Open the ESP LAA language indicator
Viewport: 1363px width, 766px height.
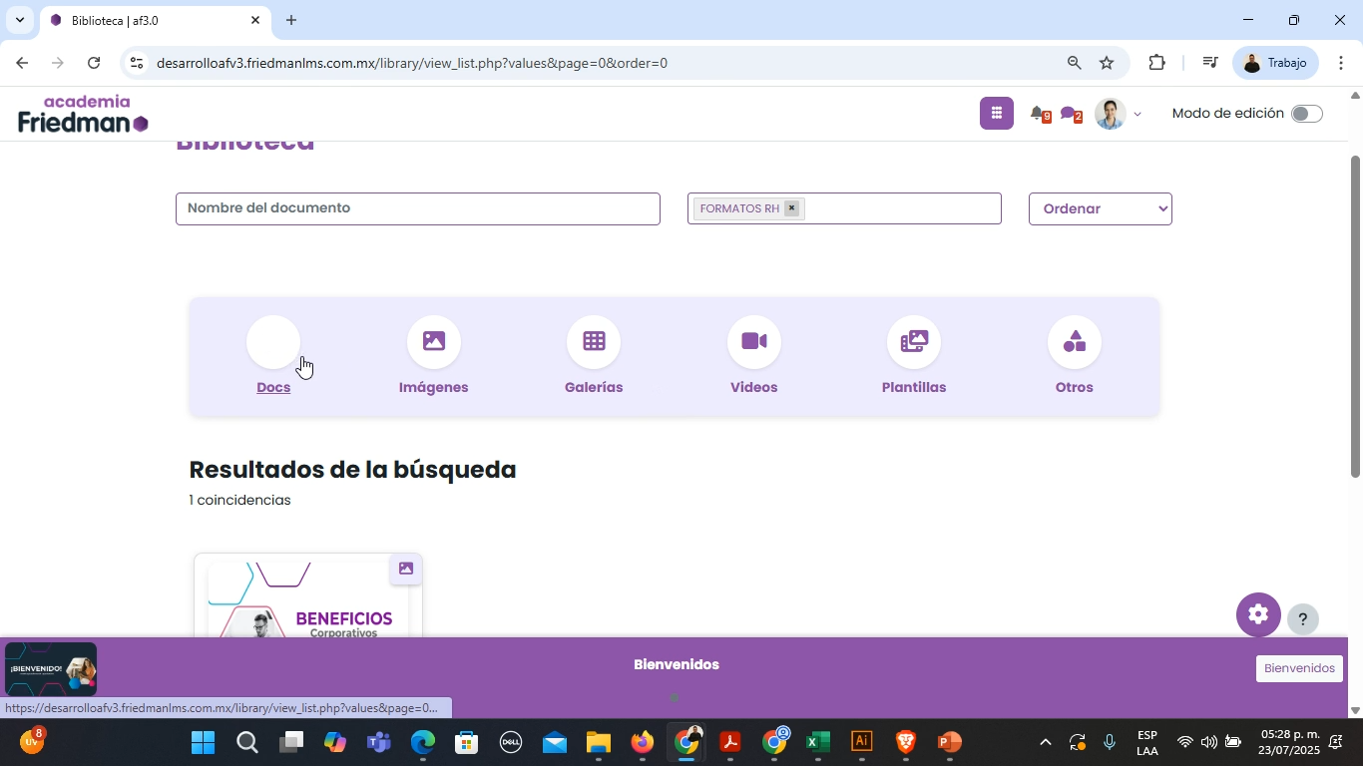click(1147, 742)
